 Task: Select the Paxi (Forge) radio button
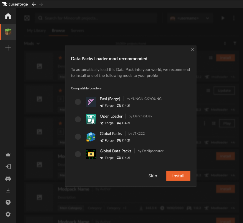pos(78,102)
